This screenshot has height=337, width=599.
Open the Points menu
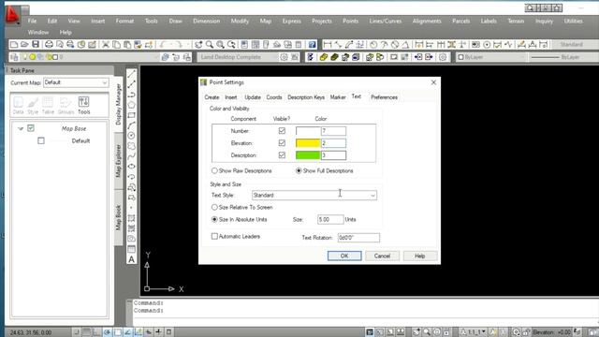point(350,21)
